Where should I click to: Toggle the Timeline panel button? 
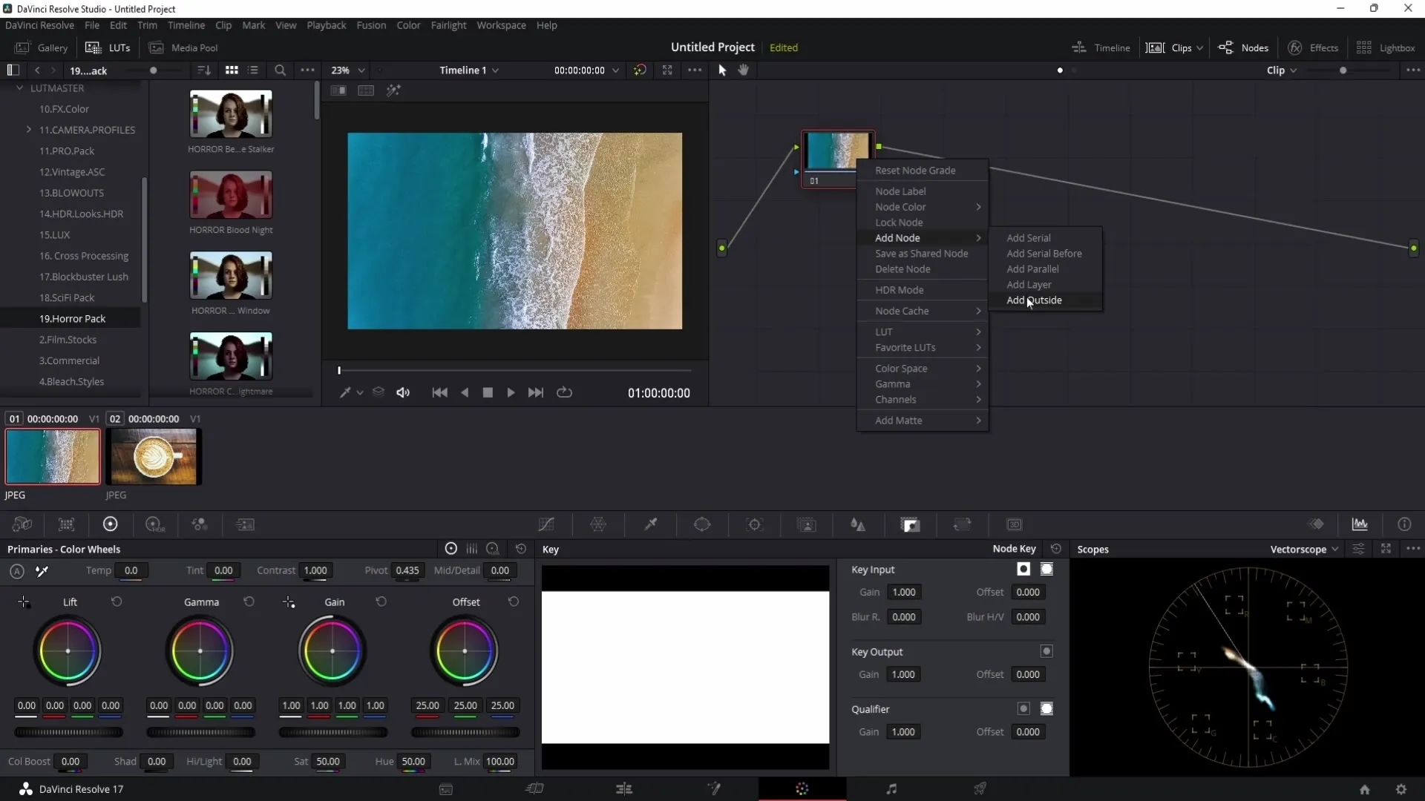(1101, 47)
